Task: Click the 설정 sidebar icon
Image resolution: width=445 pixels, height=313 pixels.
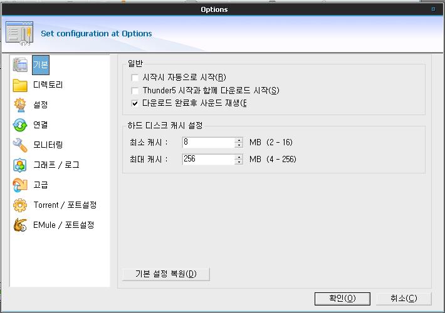Action: pyautogui.click(x=20, y=105)
